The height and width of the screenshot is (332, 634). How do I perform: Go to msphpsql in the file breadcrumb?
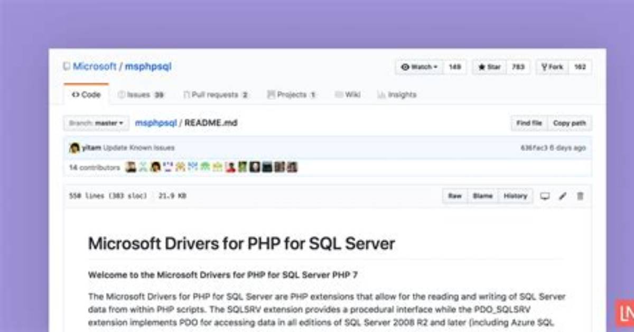(x=156, y=123)
